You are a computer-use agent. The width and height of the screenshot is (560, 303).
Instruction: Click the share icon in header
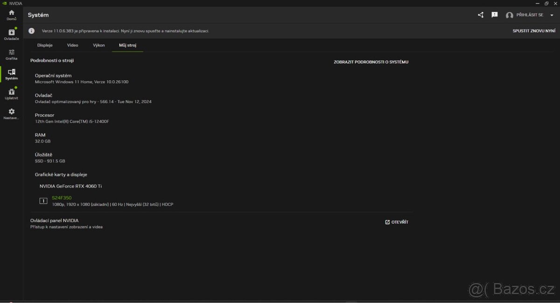coord(481,15)
